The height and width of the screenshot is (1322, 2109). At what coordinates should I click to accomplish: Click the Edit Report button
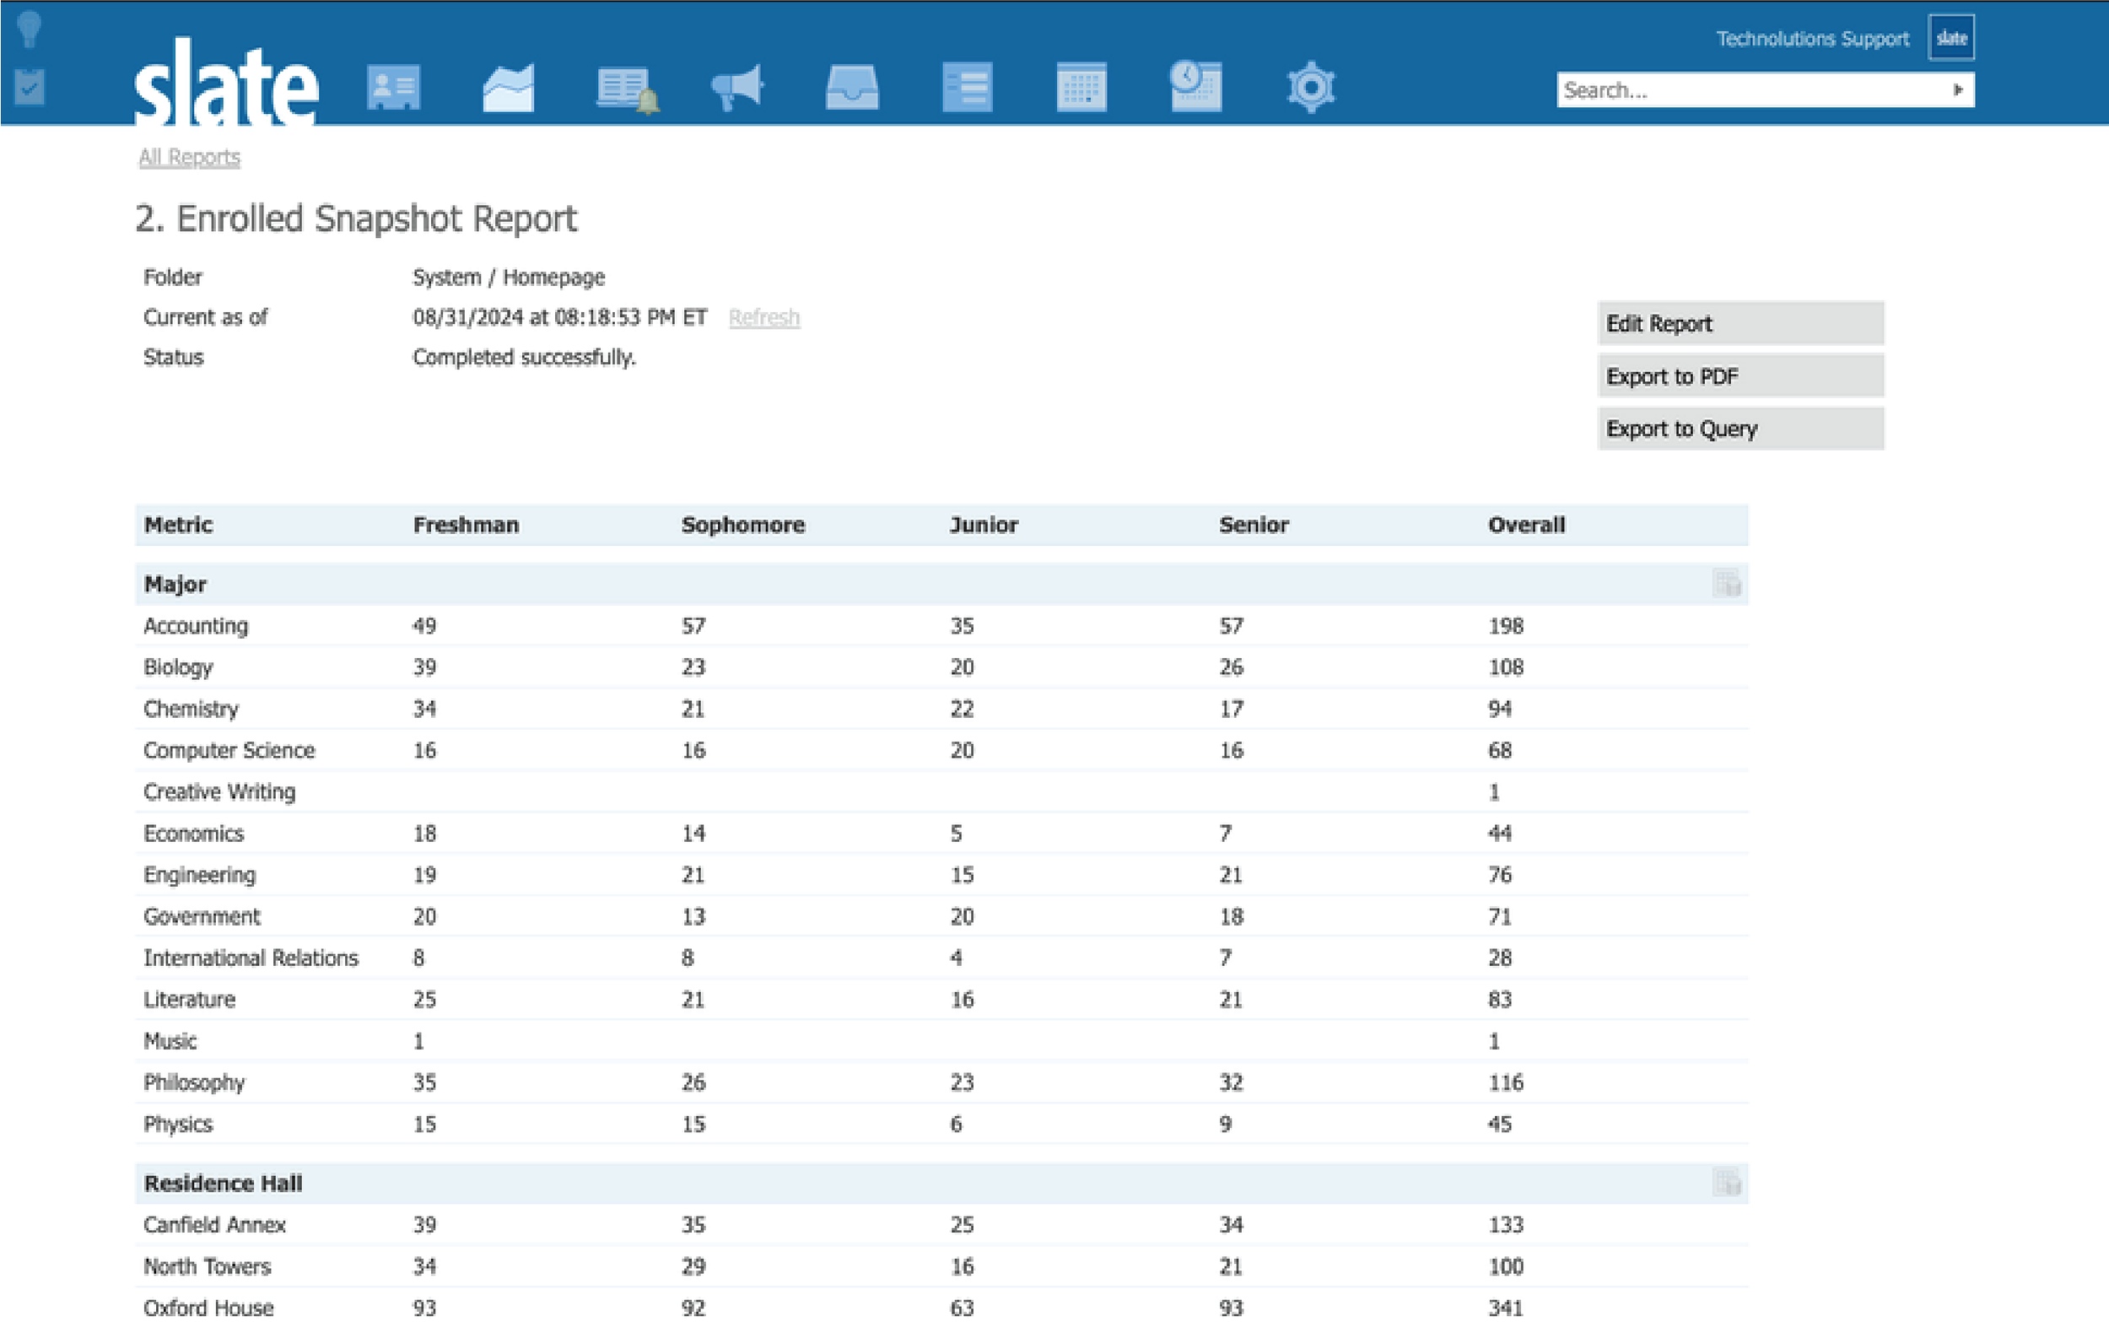click(1740, 323)
